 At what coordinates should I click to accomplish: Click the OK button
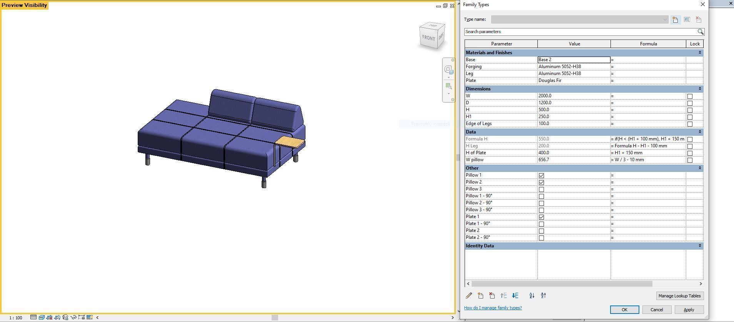coord(624,310)
